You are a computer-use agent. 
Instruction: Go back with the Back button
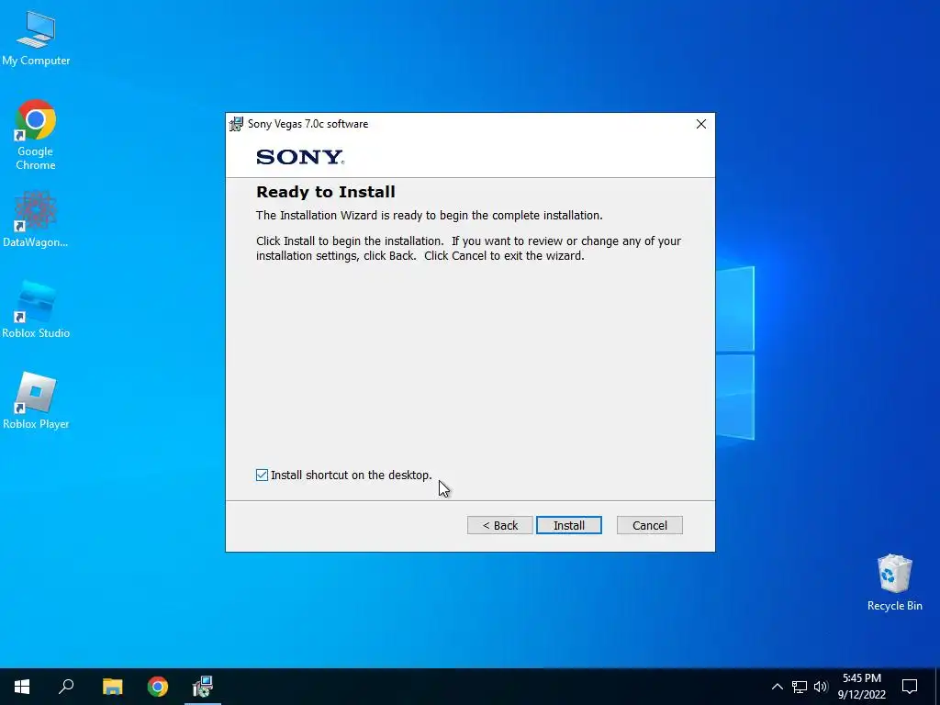click(x=499, y=525)
